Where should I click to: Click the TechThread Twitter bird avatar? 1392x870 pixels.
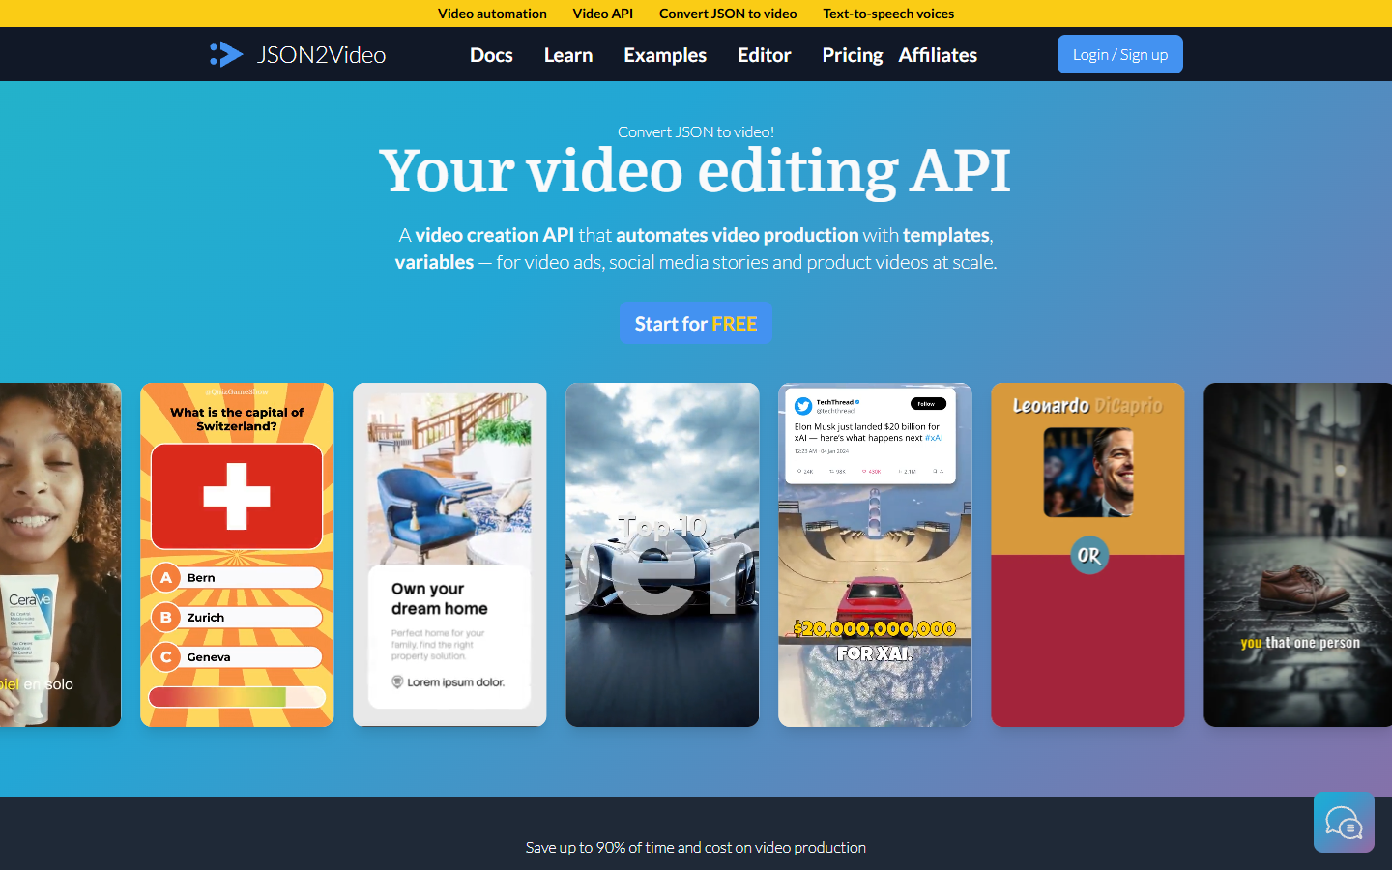(x=803, y=406)
